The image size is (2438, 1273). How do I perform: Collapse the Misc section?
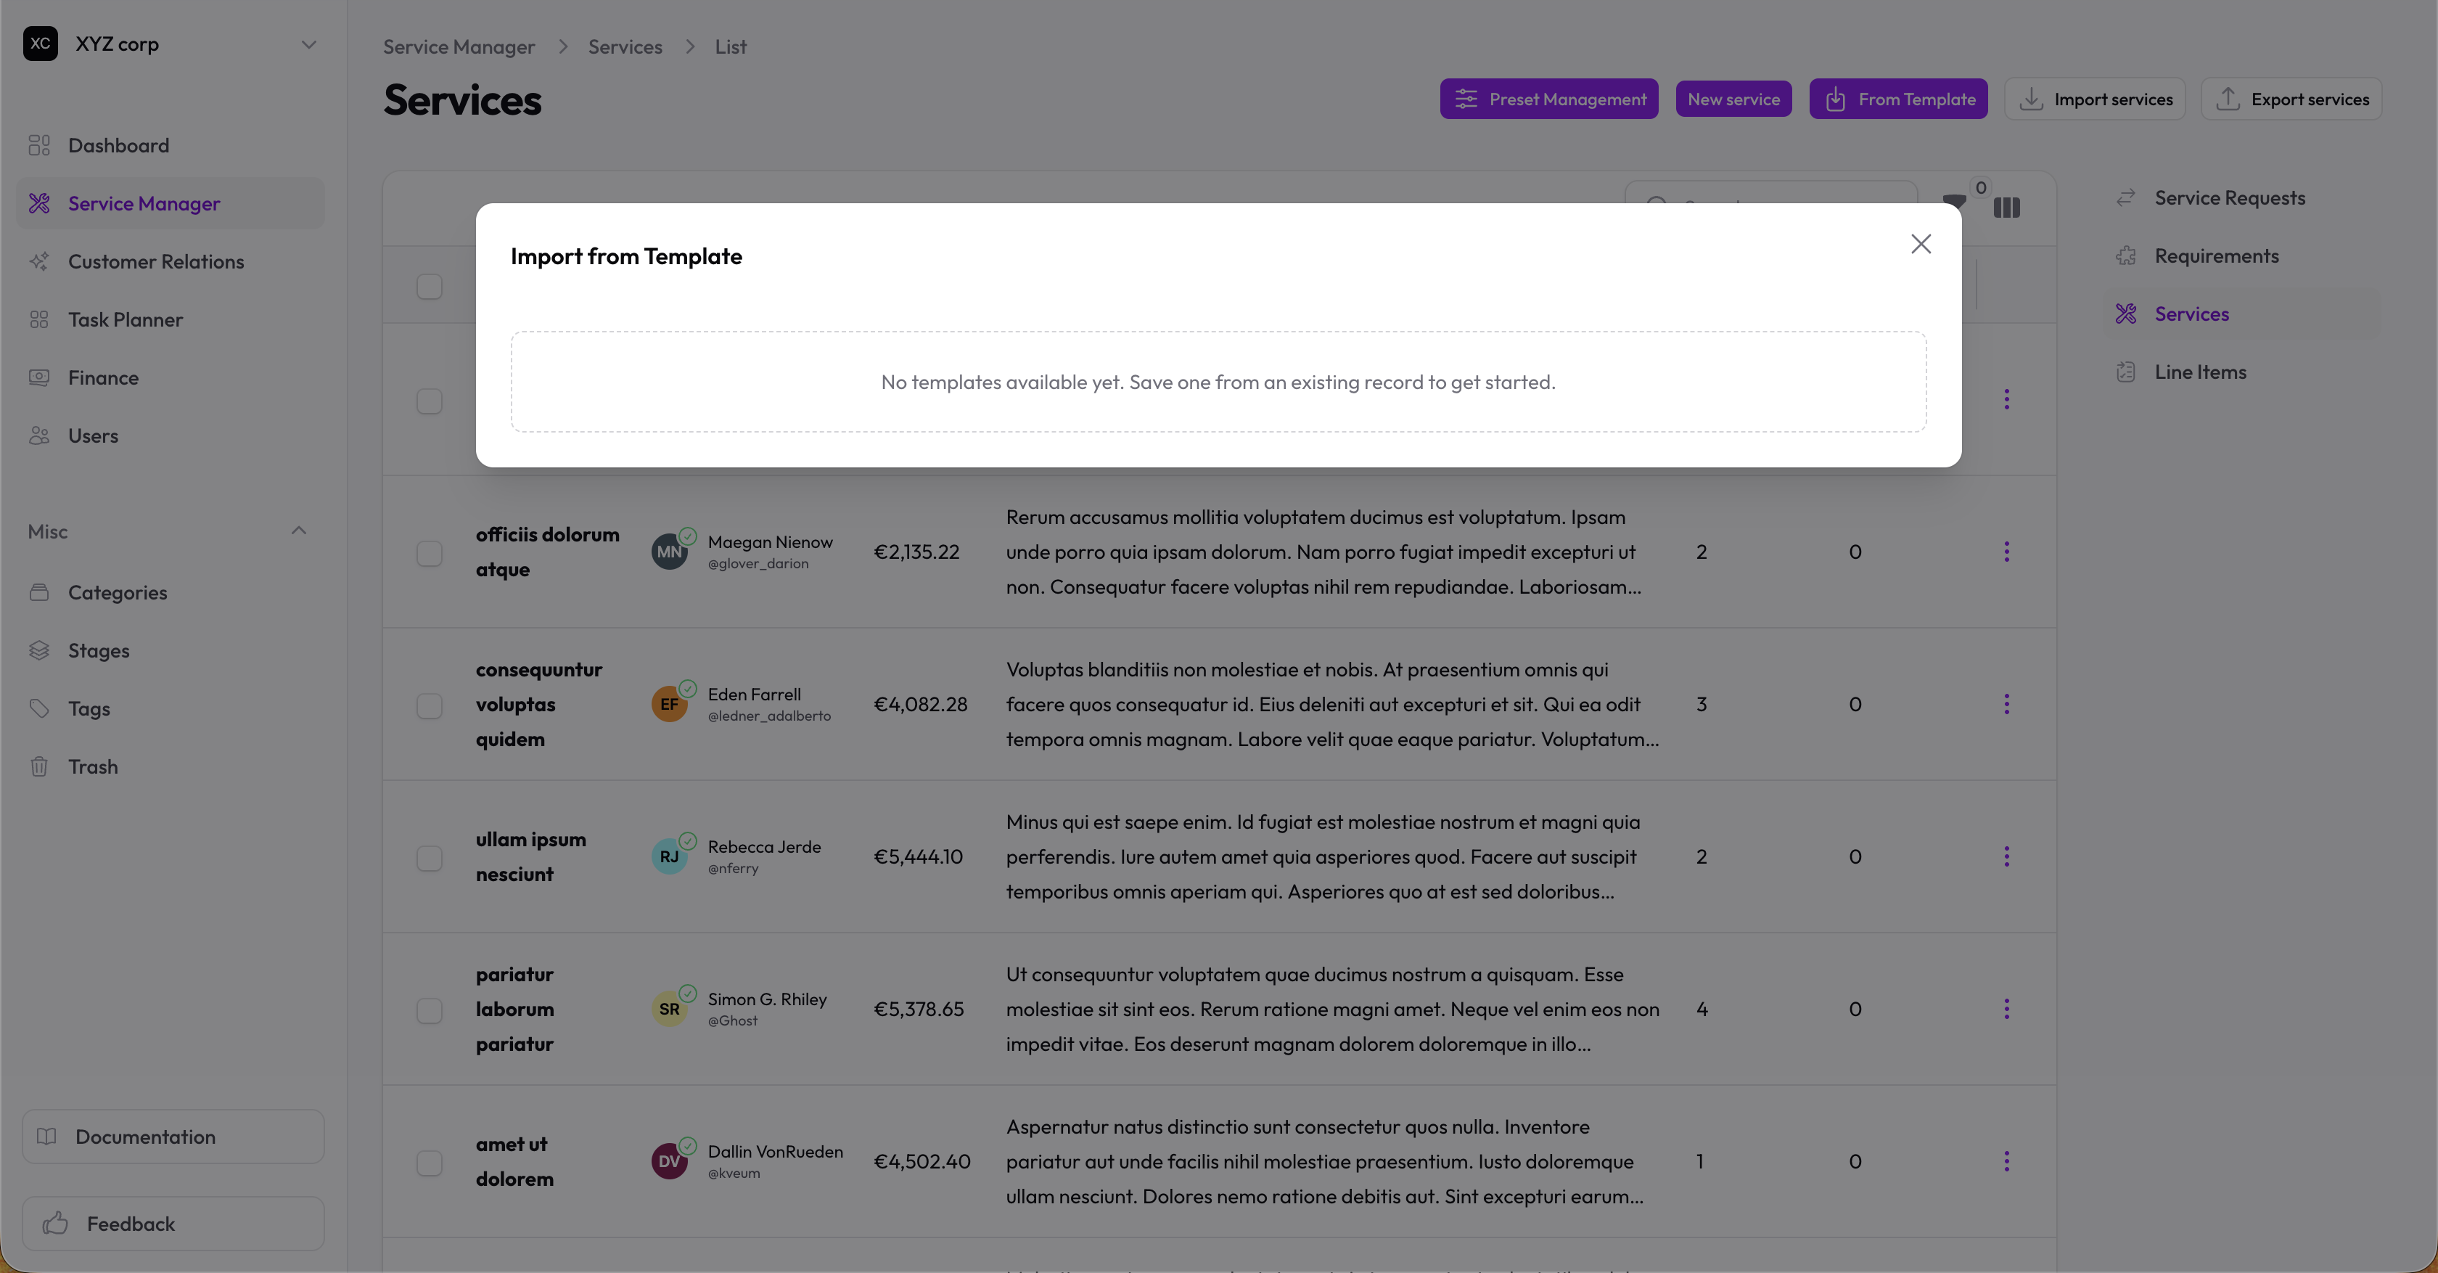299,531
